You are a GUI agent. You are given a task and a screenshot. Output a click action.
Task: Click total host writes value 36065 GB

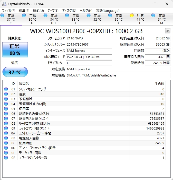158,45
